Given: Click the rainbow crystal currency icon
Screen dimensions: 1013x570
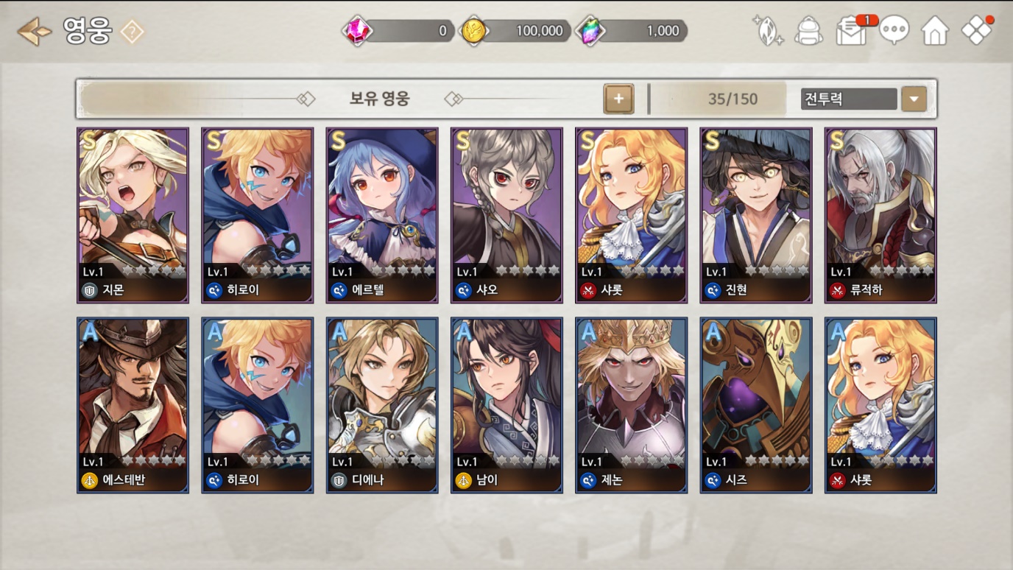Looking at the screenshot, I should [590, 31].
